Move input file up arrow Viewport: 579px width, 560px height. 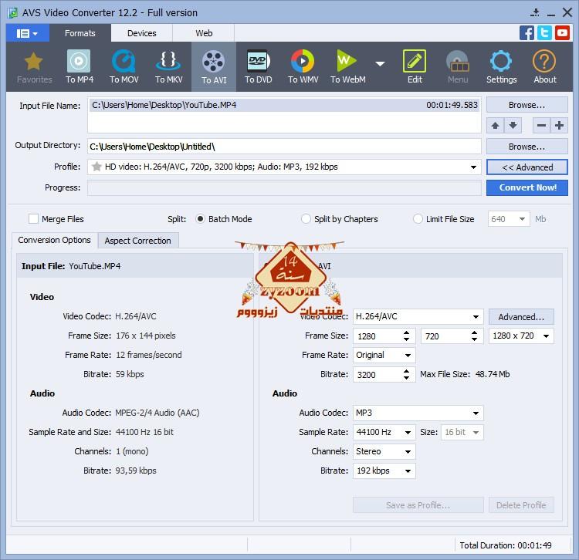[495, 126]
